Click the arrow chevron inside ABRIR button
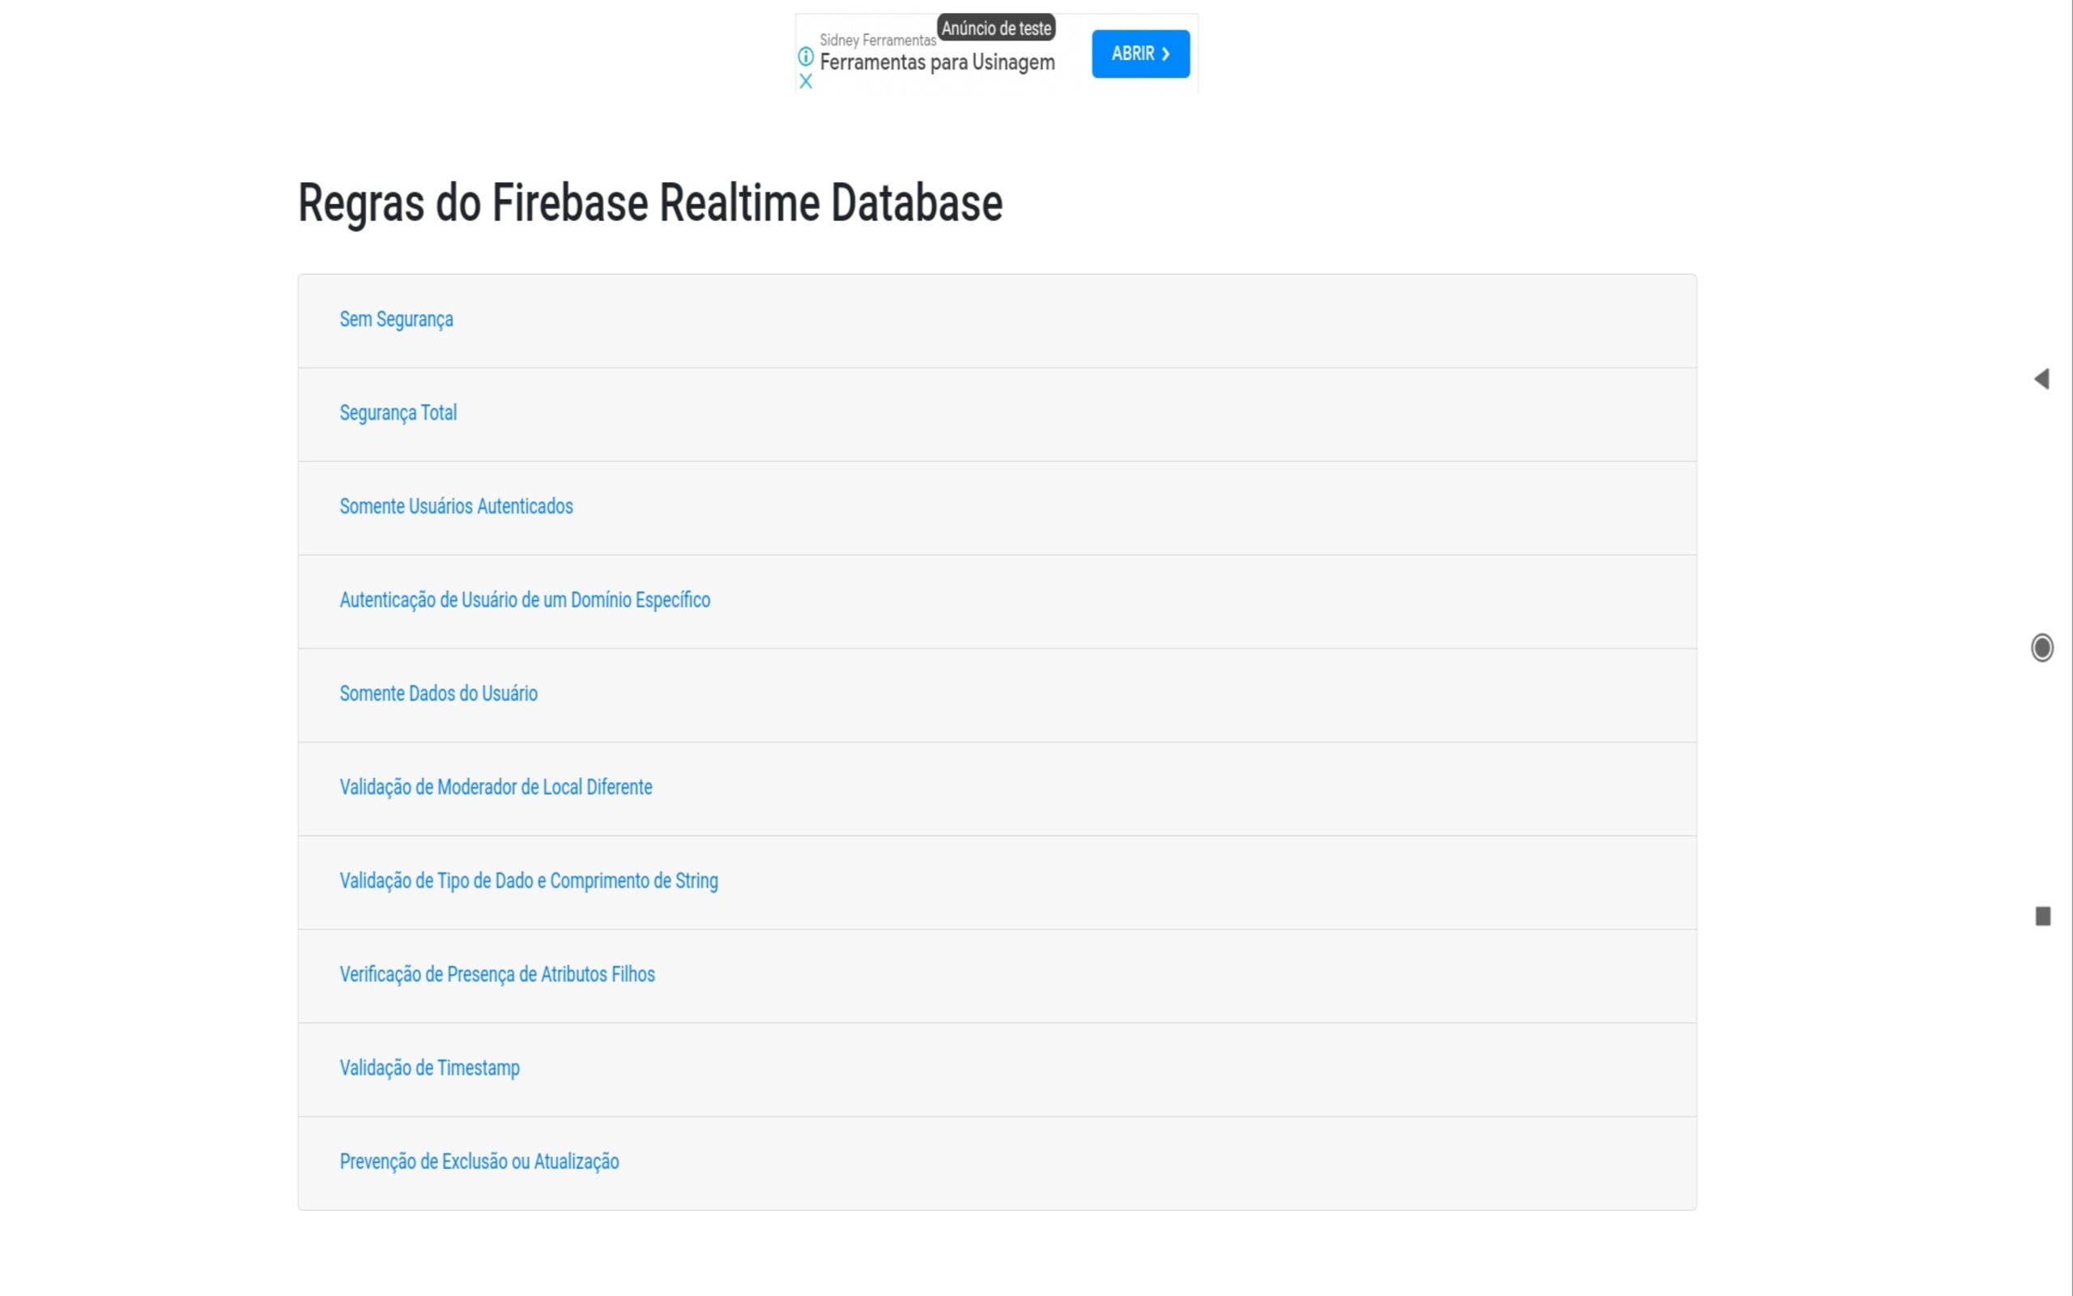 (x=1166, y=53)
